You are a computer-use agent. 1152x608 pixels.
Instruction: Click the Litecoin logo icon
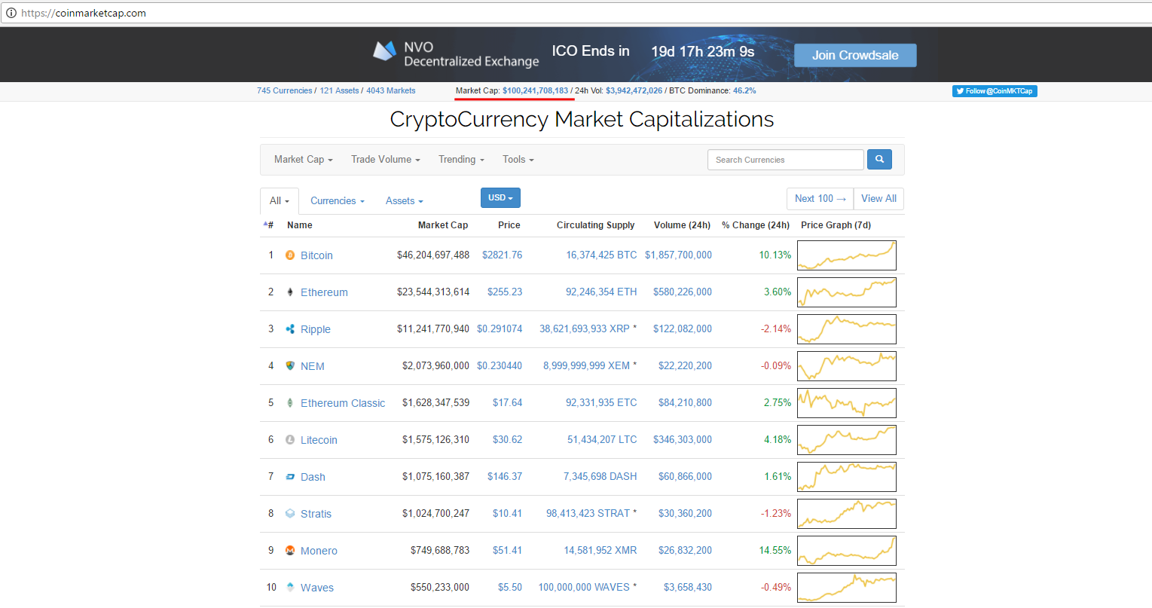290,440
